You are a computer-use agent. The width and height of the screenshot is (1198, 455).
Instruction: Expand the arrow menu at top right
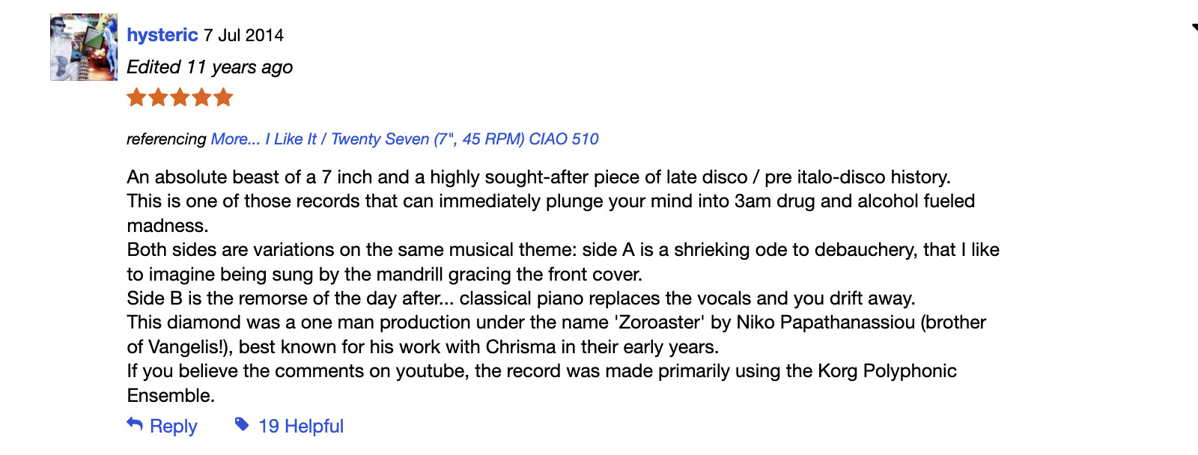1194,28
